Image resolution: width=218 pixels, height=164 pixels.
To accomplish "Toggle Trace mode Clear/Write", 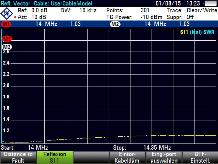I will click(x=201, y=10).
